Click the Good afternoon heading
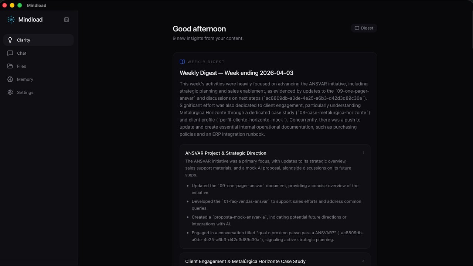The height and width of the screenshot is (266, 473). click(199, 29)
